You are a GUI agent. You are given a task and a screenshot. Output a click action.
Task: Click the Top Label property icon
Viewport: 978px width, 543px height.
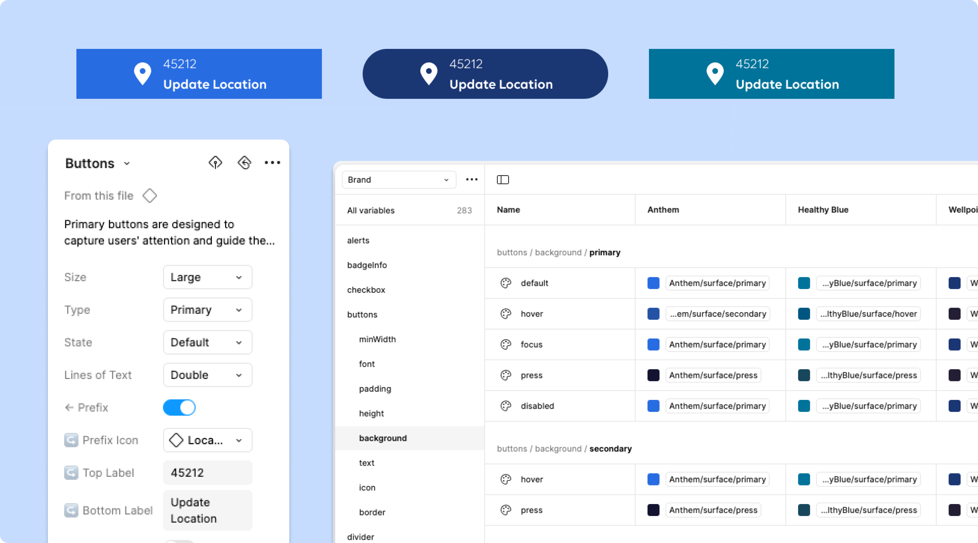[71, 473]
